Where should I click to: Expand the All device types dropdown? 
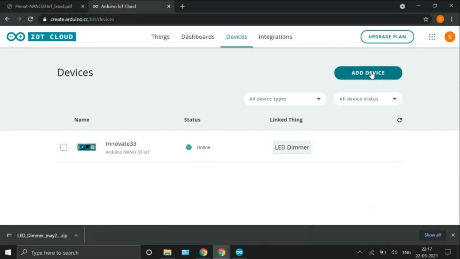[x=285, y=99]
